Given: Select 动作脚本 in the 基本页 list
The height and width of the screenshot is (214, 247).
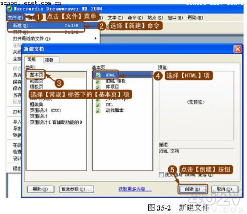Looking at the screenshot, I should [115, 110].
